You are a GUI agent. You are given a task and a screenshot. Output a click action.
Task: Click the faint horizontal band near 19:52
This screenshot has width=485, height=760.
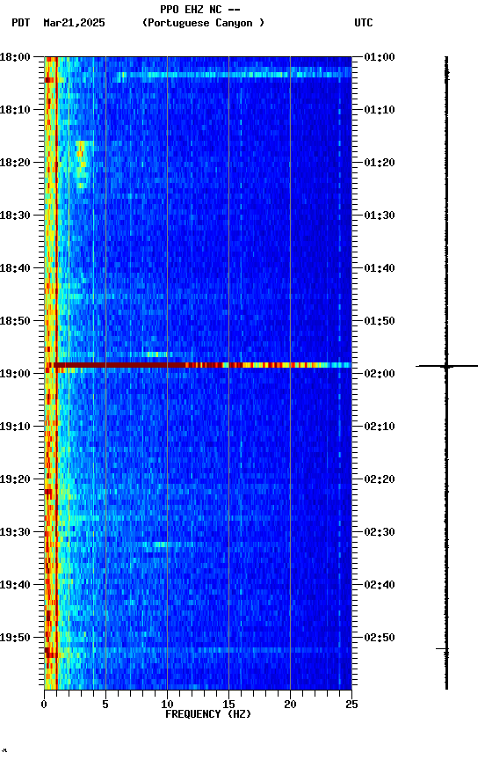click(x=198, y=649)
